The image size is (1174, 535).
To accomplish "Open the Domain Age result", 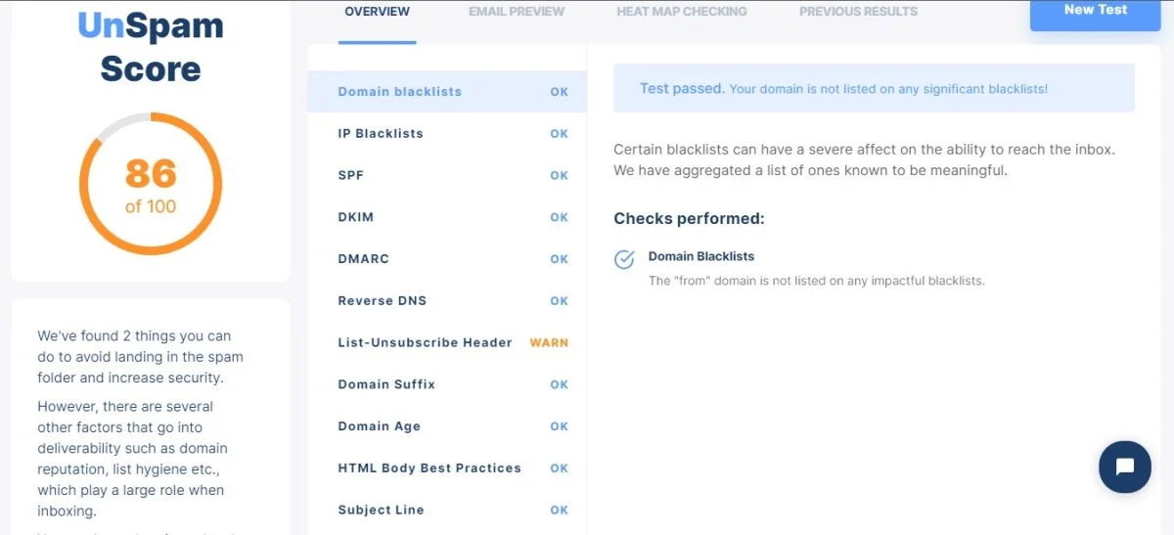I will (x=447, y=426).
